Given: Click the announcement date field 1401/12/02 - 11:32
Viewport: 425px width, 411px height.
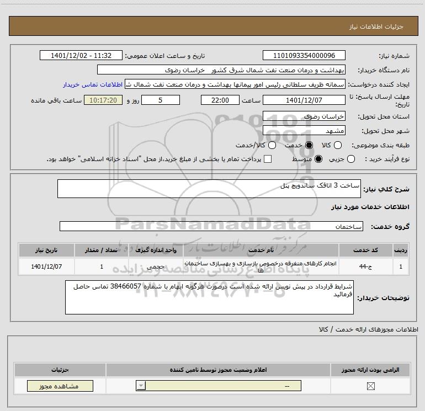Looking at the screenshot, I should [x=81, y=56].
